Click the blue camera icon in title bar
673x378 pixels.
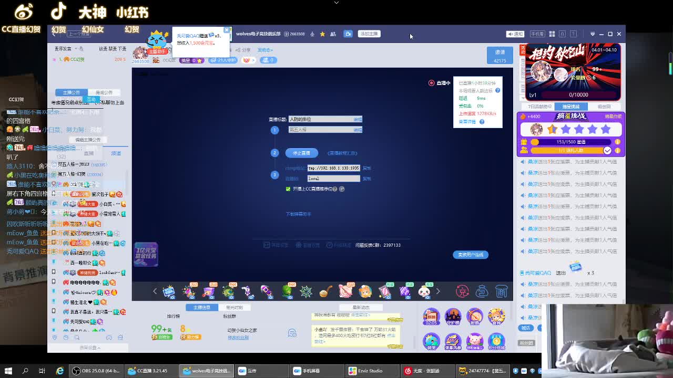[348, 34]
